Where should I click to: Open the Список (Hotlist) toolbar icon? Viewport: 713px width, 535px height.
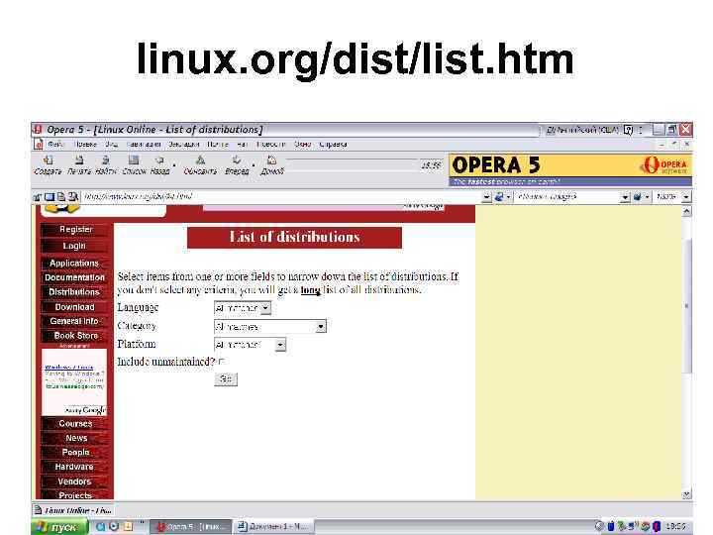coord(134,160)
